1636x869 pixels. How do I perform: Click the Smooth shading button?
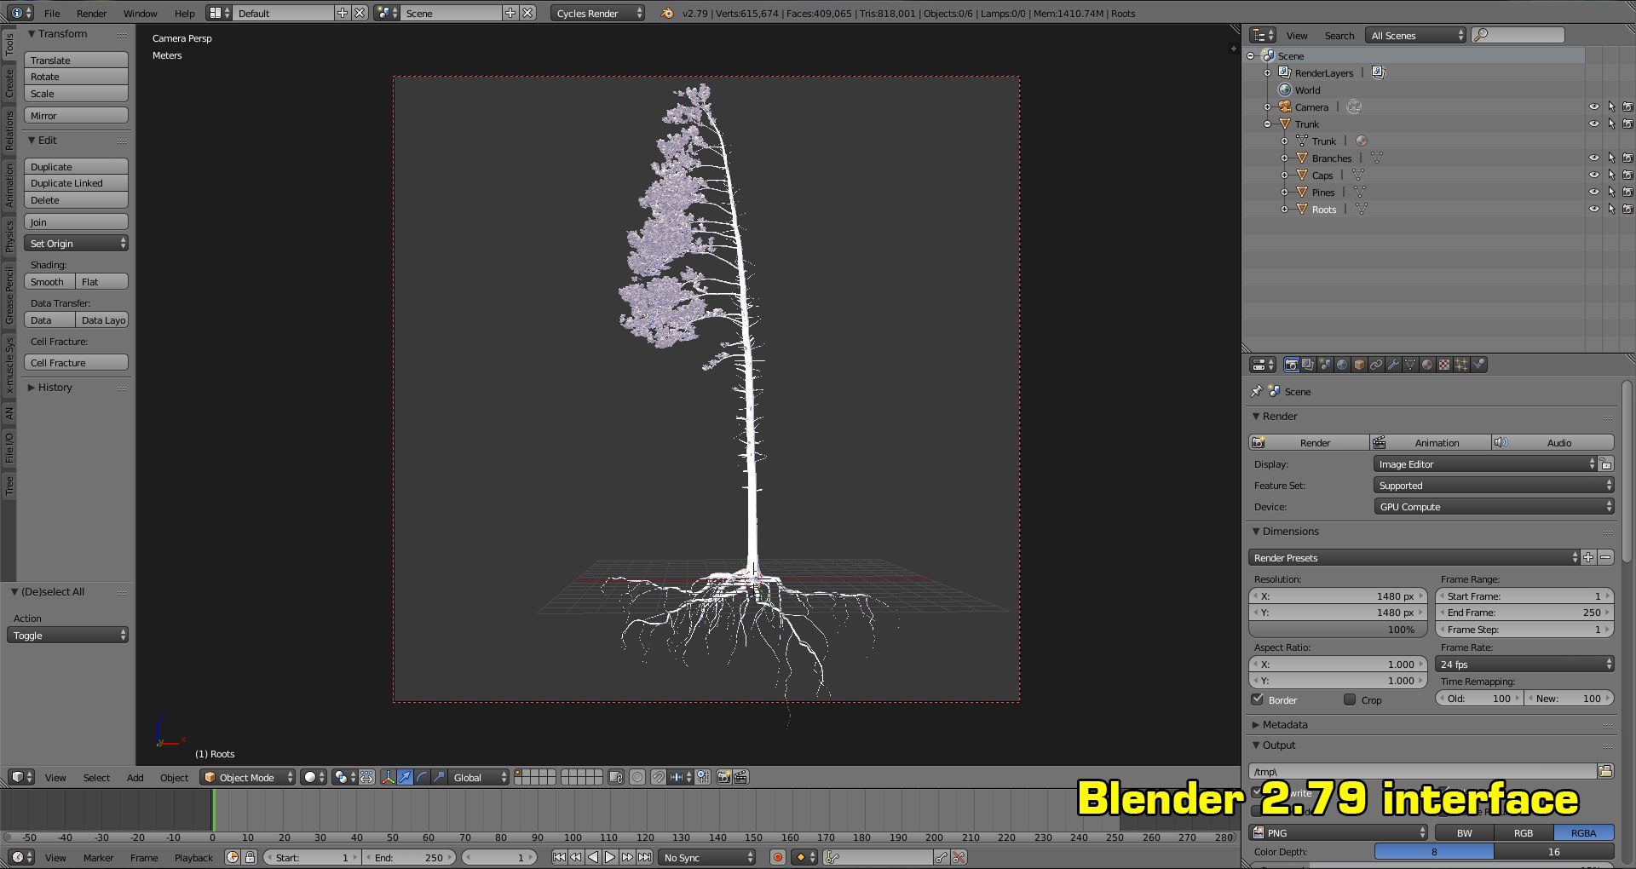tap(49, 282)
